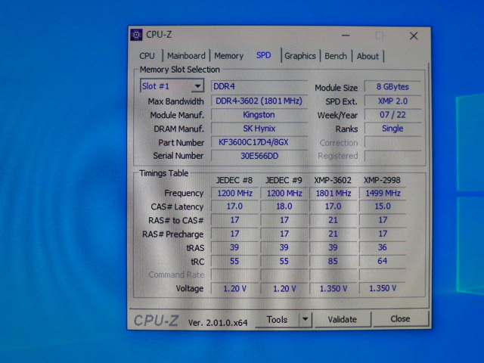Click the XMP 2.0 SPD Ext. value

392,101
